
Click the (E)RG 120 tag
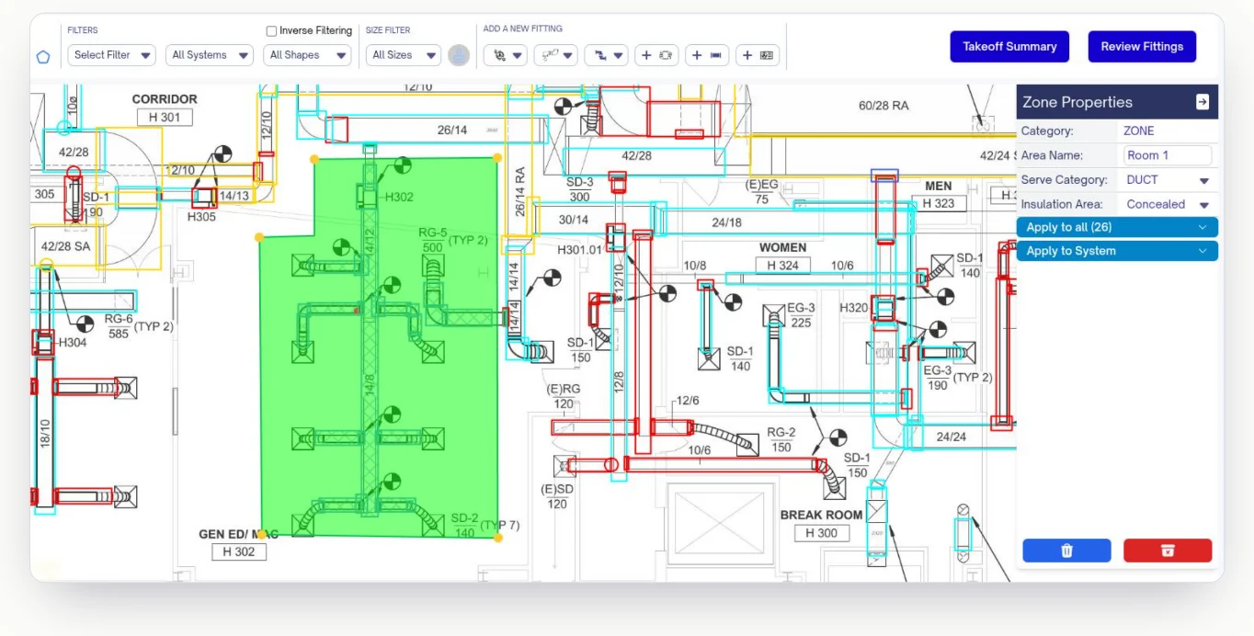click(x=564, y=396)
